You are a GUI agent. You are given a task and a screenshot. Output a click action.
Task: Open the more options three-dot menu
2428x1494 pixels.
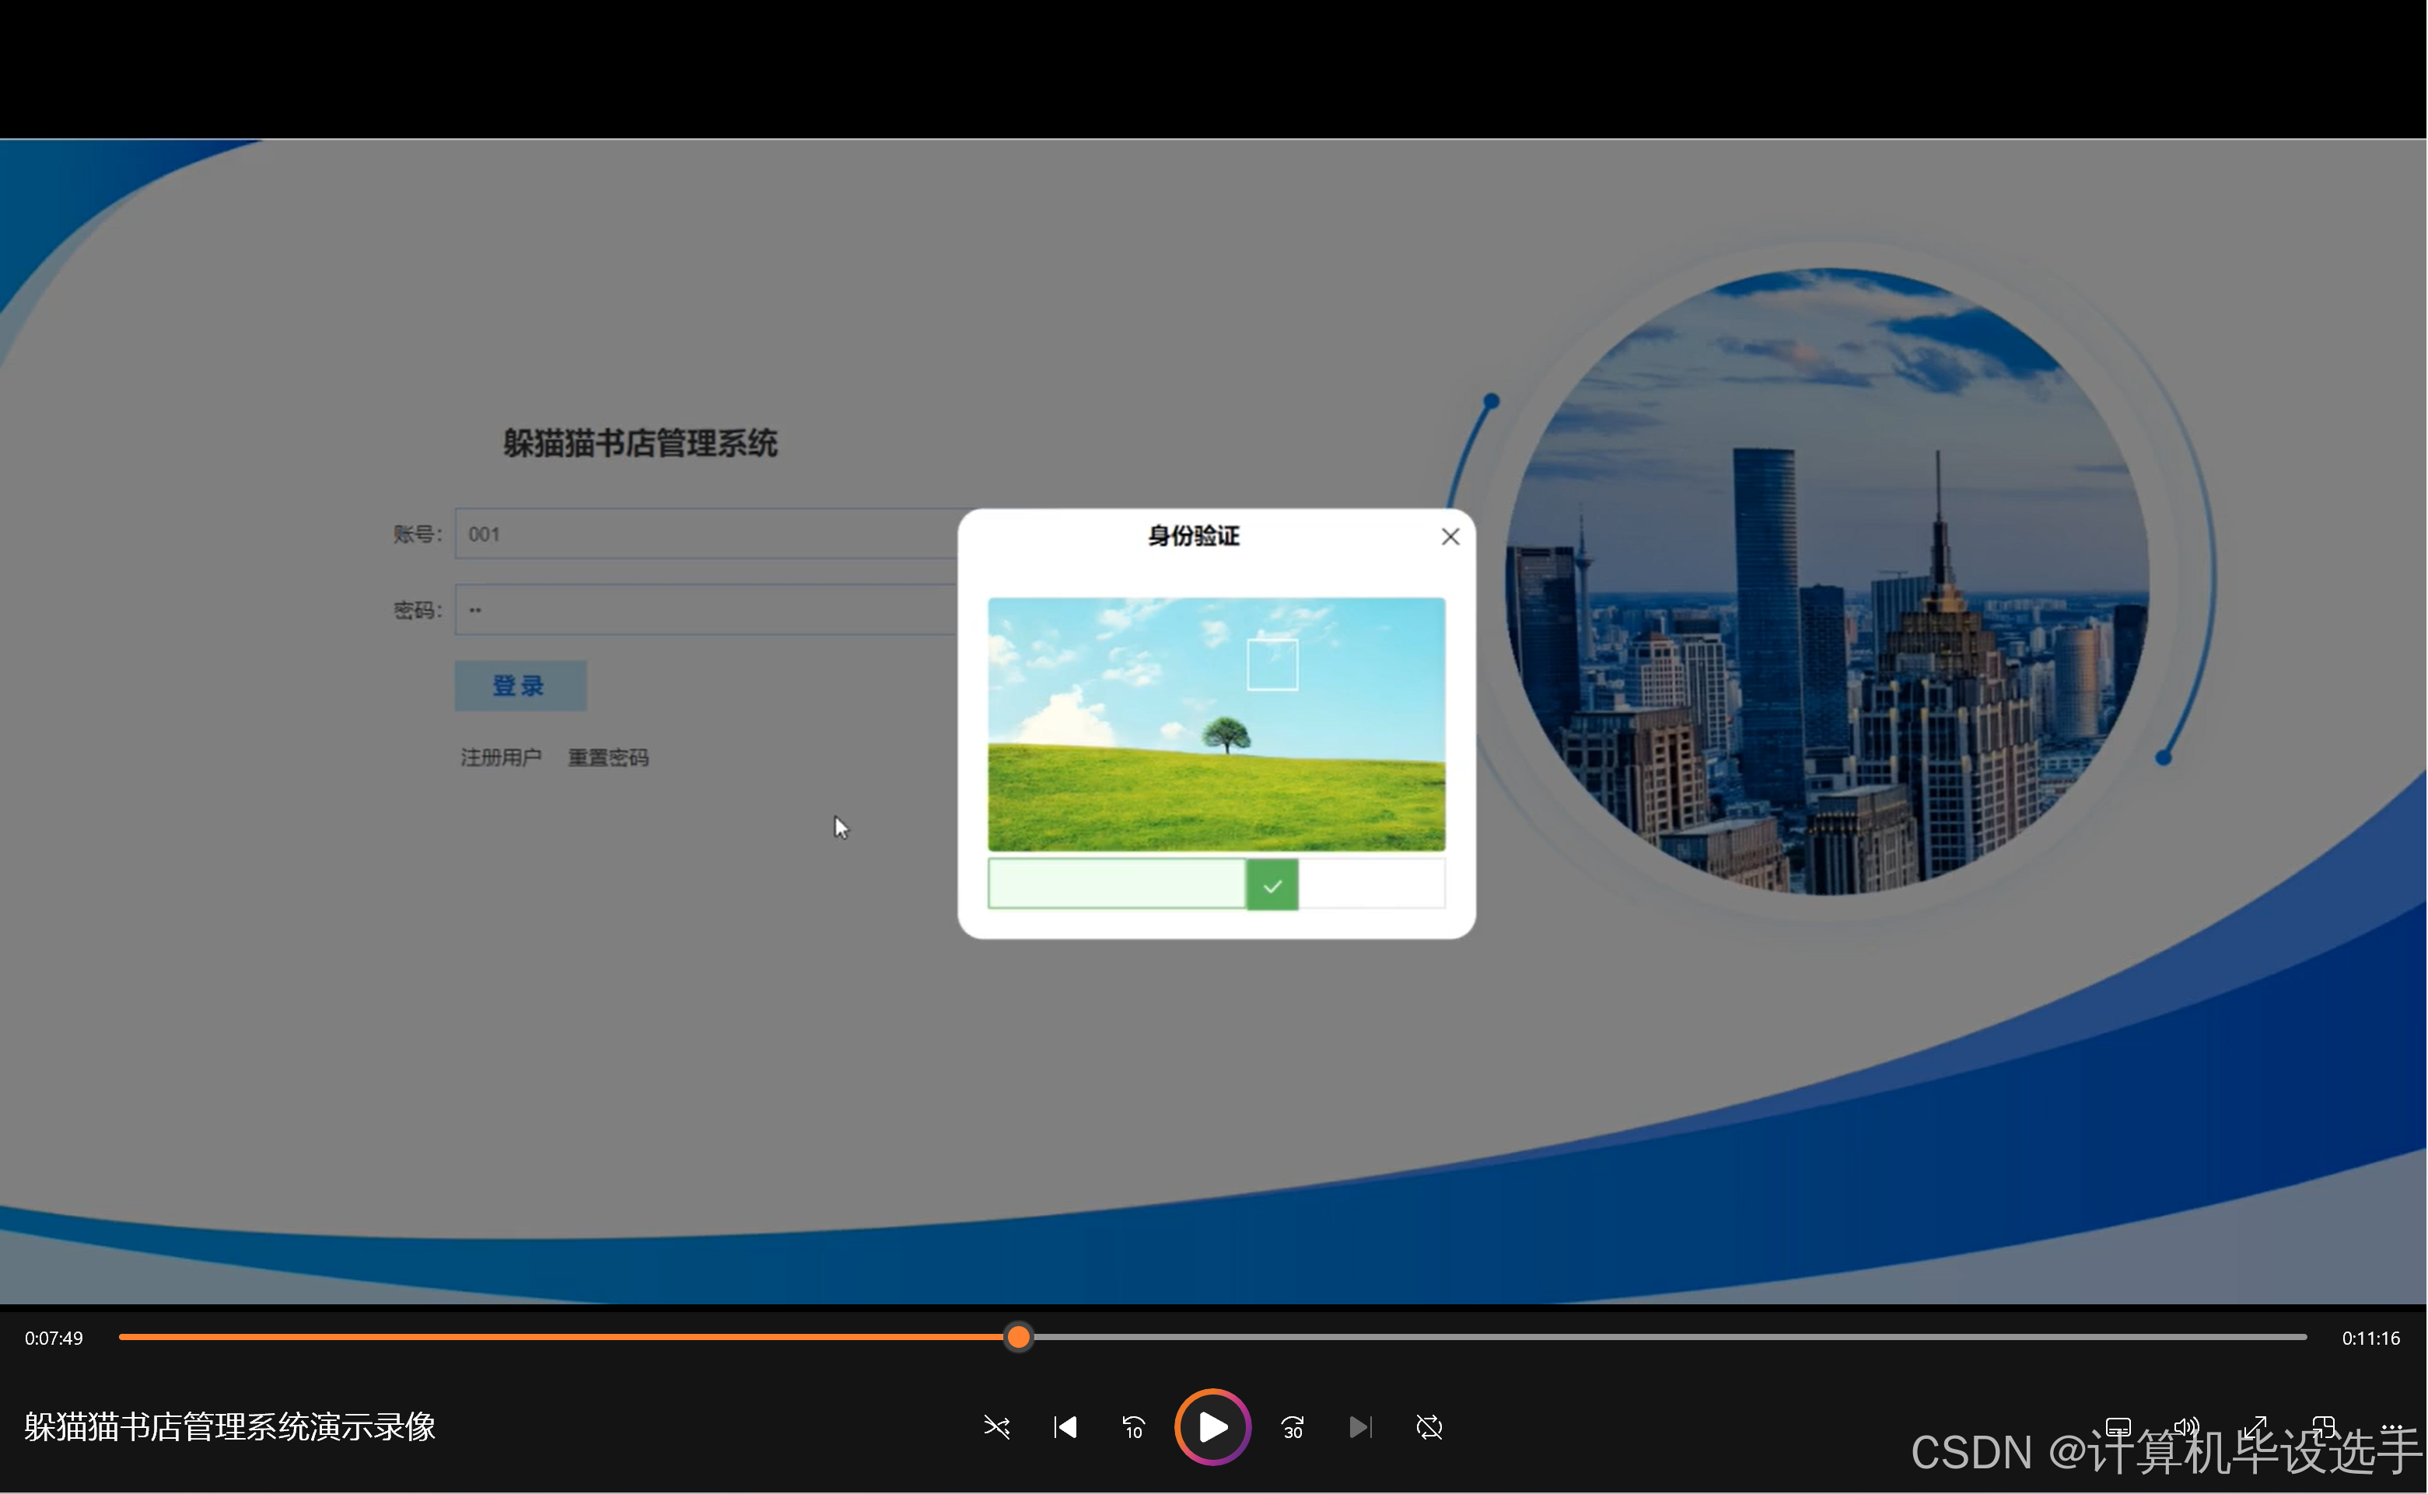2392,1427
